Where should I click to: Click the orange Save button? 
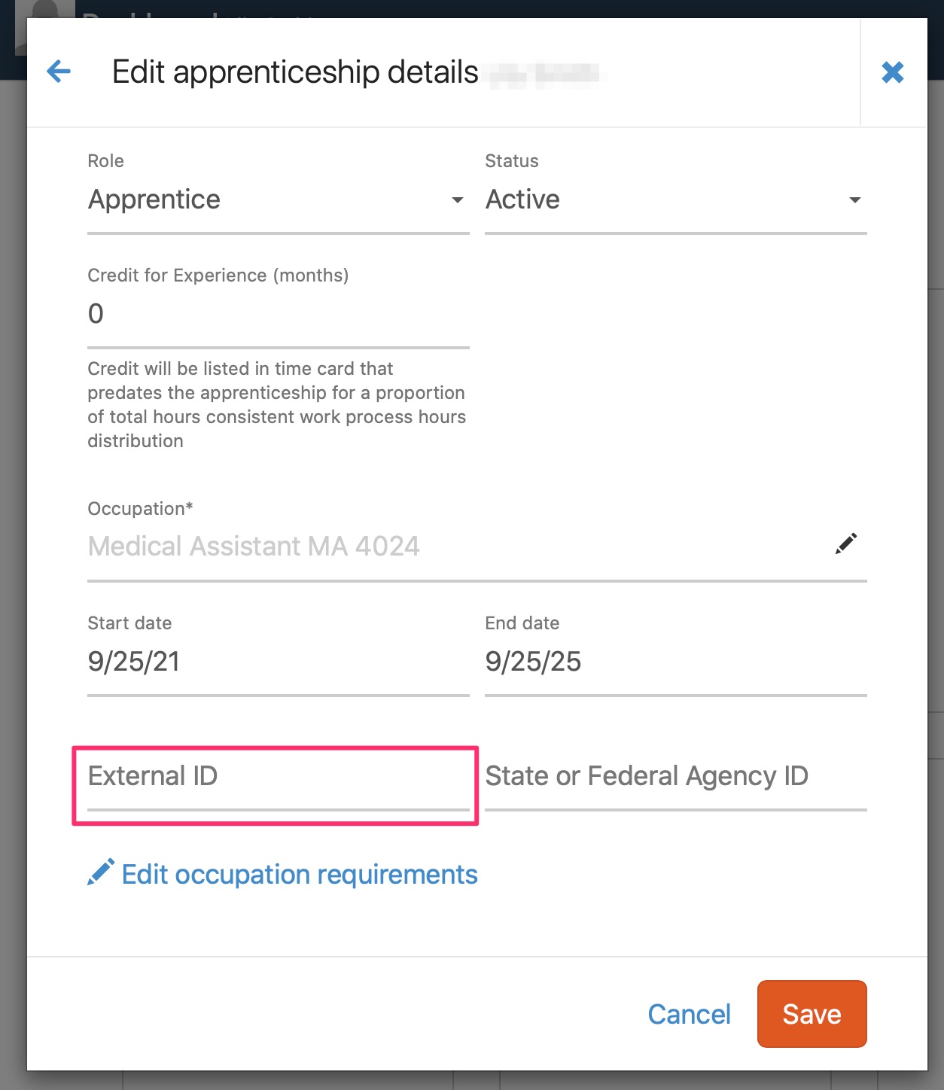(812, 1014)
